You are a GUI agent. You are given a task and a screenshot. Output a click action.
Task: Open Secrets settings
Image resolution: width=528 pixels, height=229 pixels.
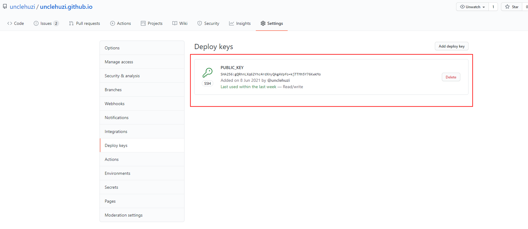point(142,187)
